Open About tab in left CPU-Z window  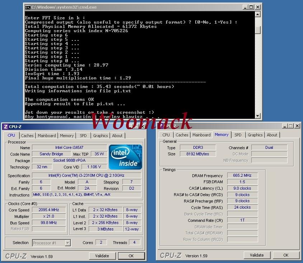[117, 136]
